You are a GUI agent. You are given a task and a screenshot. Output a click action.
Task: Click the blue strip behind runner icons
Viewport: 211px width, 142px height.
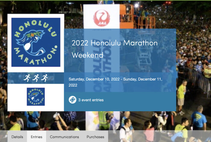(x=36, y=78)
